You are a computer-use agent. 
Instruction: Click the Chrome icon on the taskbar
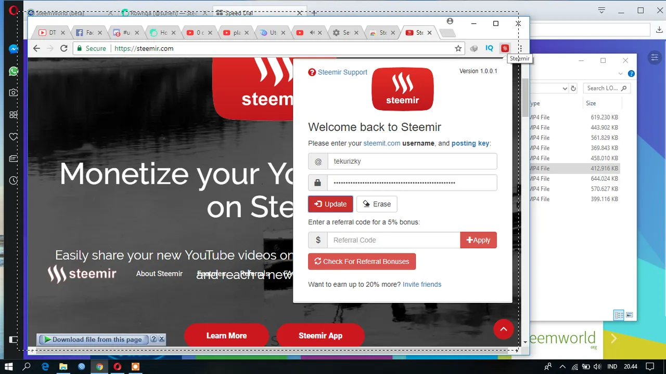(x=99, y=367)
